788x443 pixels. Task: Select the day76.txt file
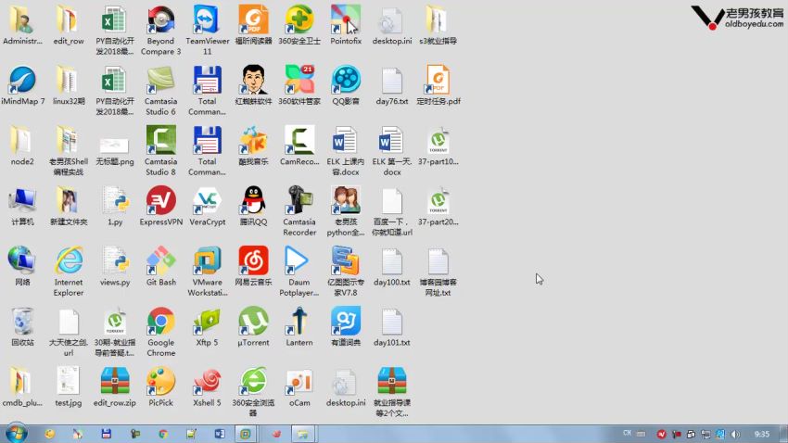392,85
